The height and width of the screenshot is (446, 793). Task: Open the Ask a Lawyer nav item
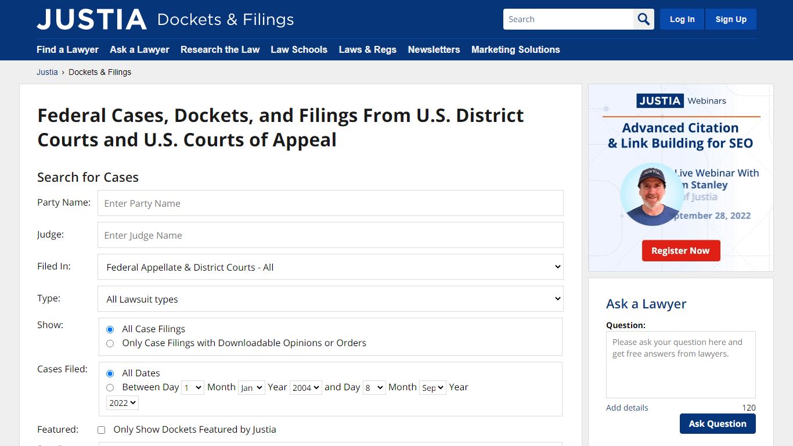pyautogui.click(x=139, y=49)
